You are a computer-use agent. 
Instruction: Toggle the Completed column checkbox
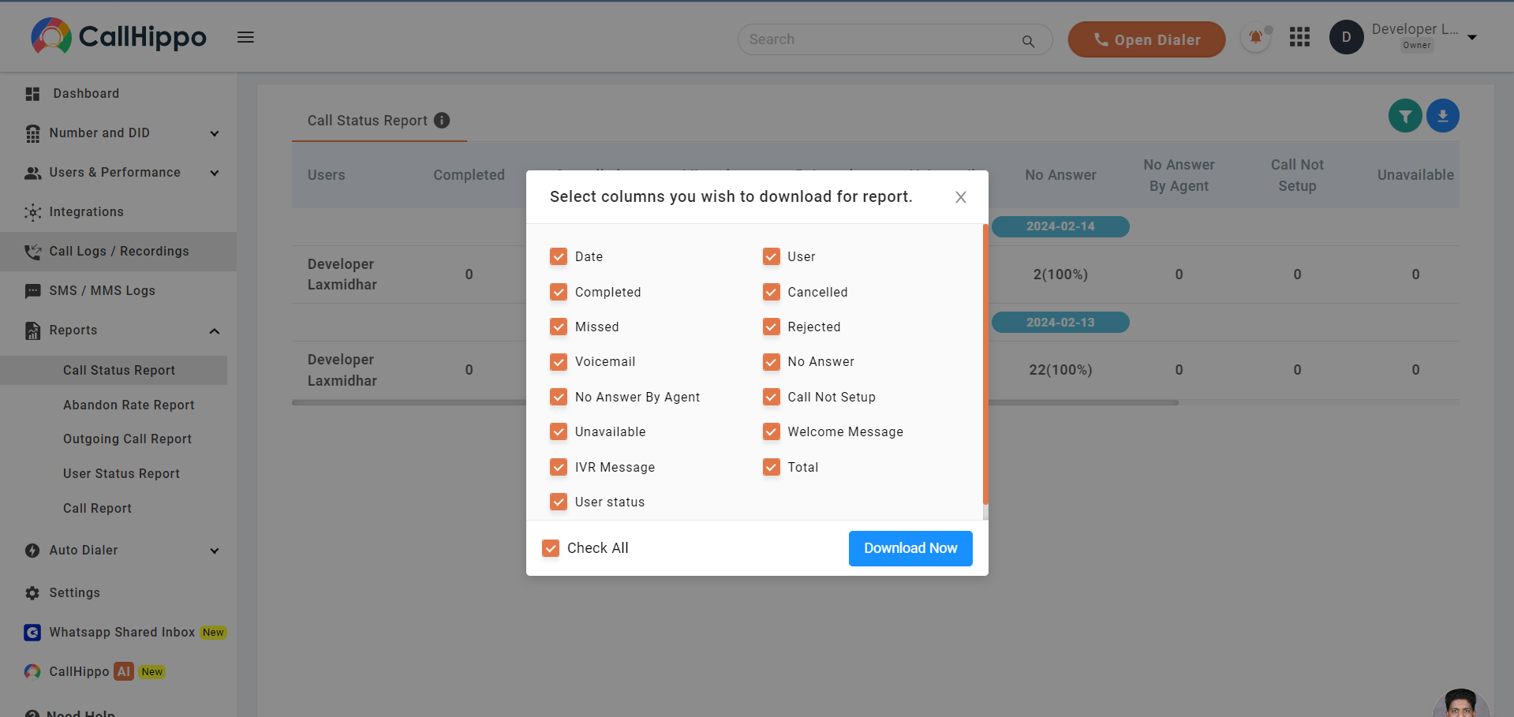[559, 292]
